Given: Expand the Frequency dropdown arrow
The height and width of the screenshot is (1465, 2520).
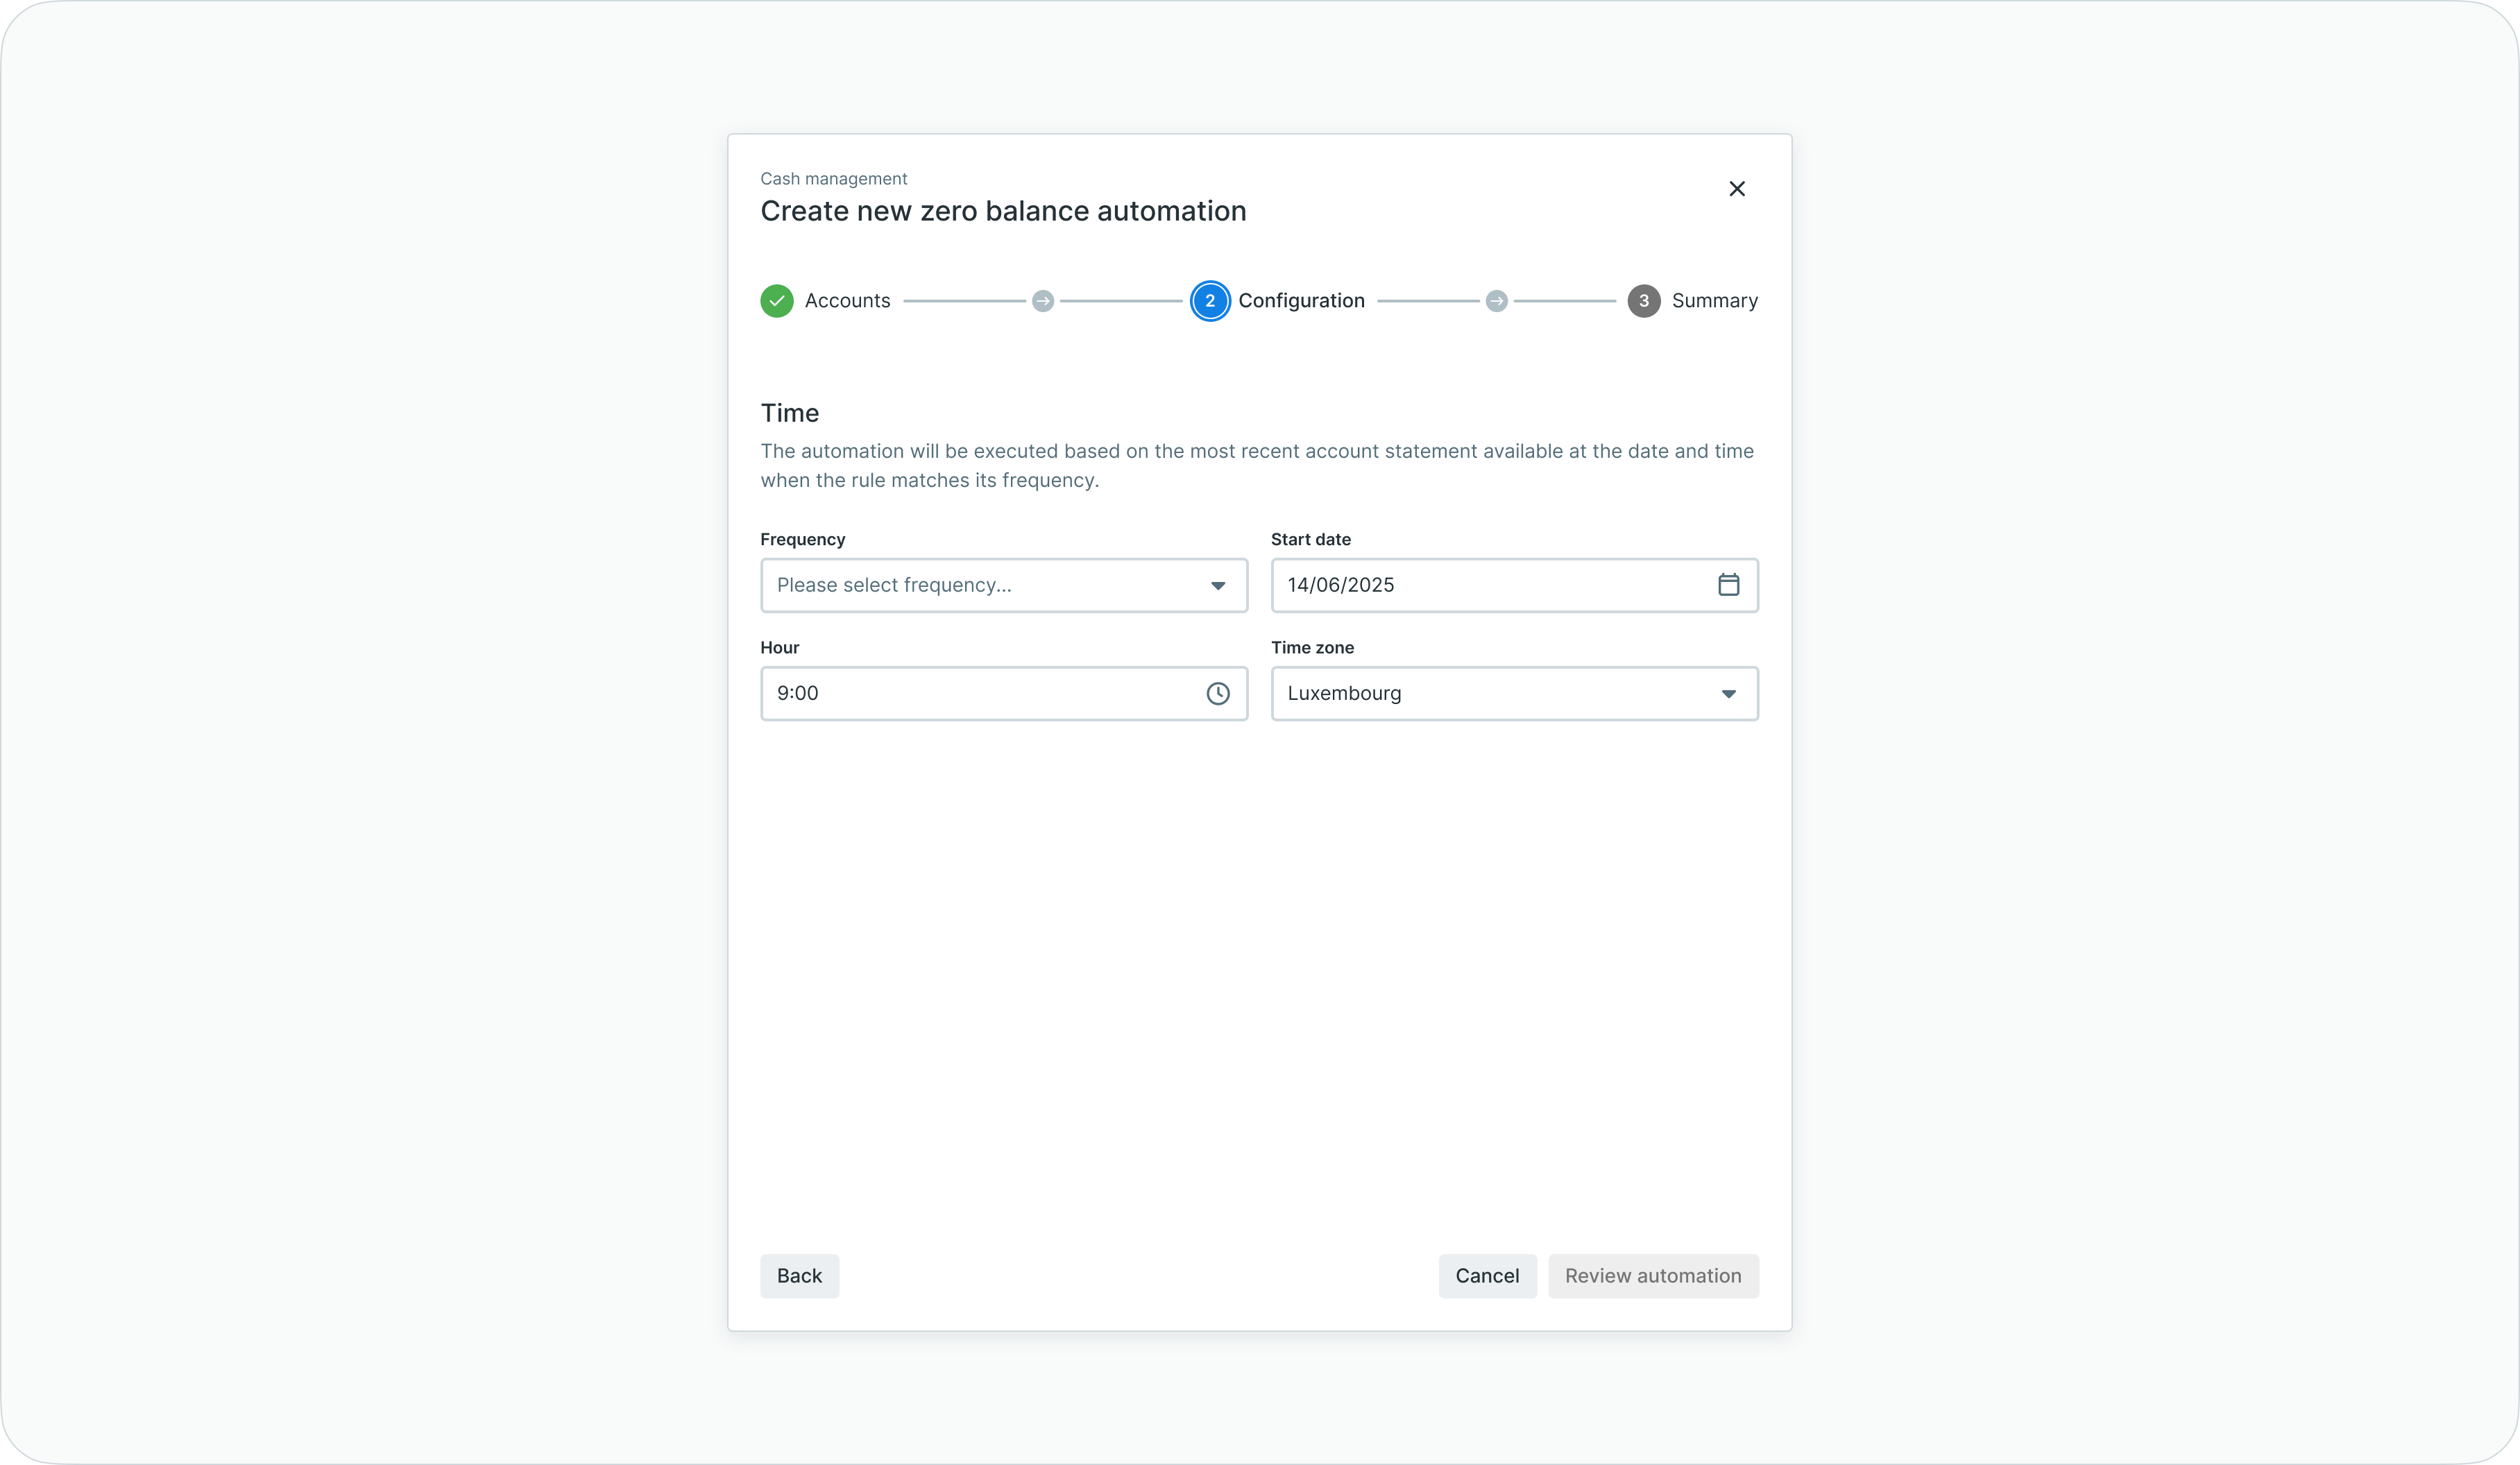Looking at the screenshot, I should click(x=1217, y=586).
